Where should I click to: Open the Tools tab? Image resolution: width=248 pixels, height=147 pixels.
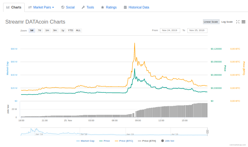[x=88, y=8]
